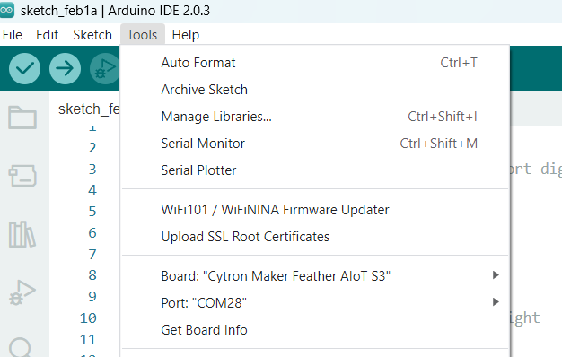Image resolution: width=562 pixels, height=357 pixels.
Task: Click the Upload arrow button
Action: (65, 68)
